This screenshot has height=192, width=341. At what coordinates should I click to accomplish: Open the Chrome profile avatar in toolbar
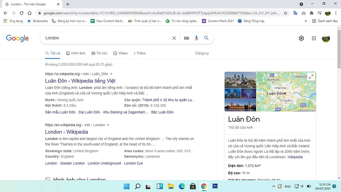tap(328, 13)
